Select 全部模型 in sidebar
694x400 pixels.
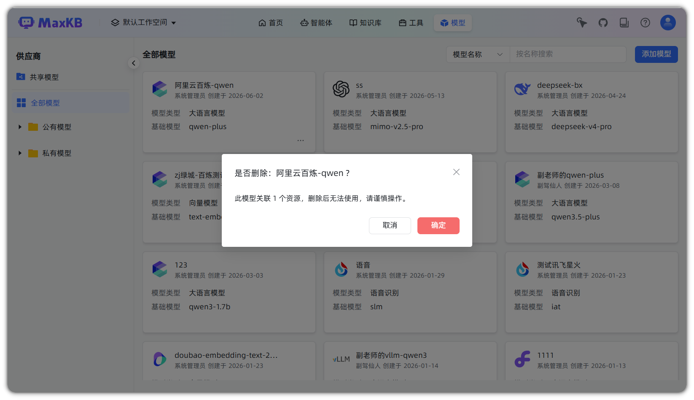(x=71, y=103)
